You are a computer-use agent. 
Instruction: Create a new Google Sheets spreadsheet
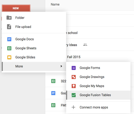tap(34, 48)
